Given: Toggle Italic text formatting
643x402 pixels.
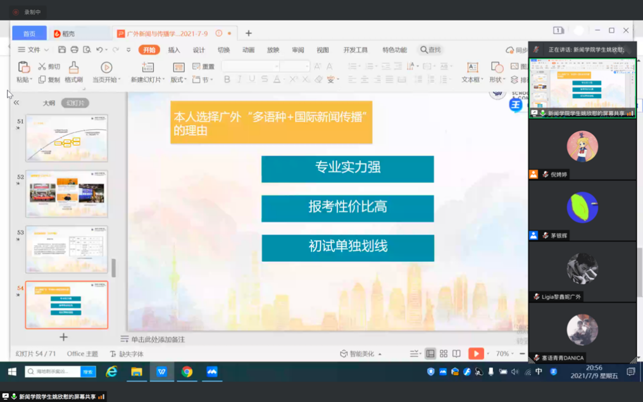Looking at the screenshot, I should click(239, 80).
